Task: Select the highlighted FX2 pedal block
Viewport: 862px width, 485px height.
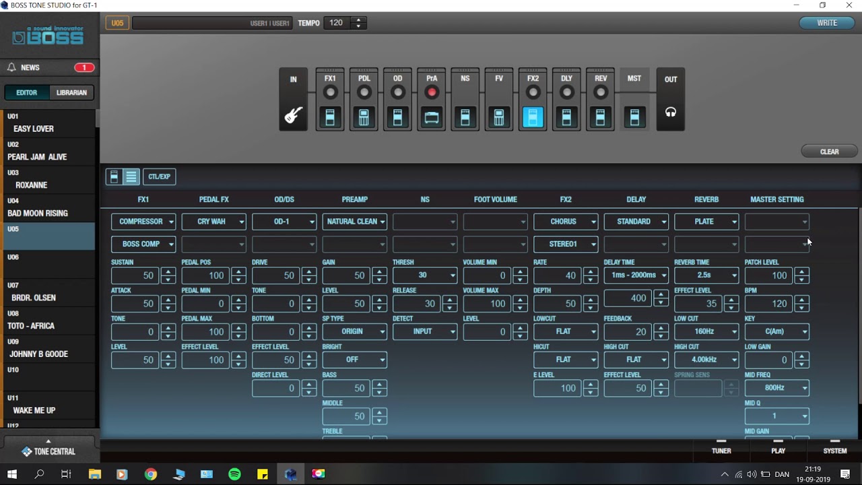Action: (533, 117)
